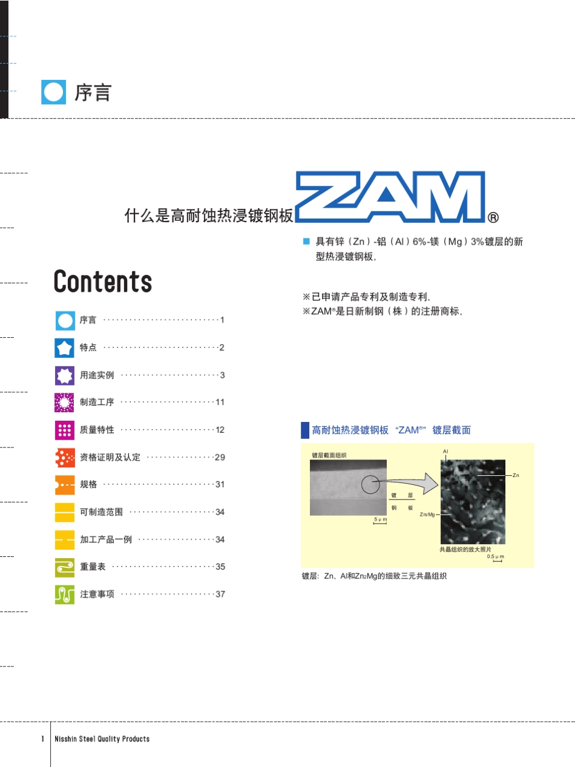Click the eutectic structure enlarged micrograph
Screen dimensions: 575x767
click(473, 502)
